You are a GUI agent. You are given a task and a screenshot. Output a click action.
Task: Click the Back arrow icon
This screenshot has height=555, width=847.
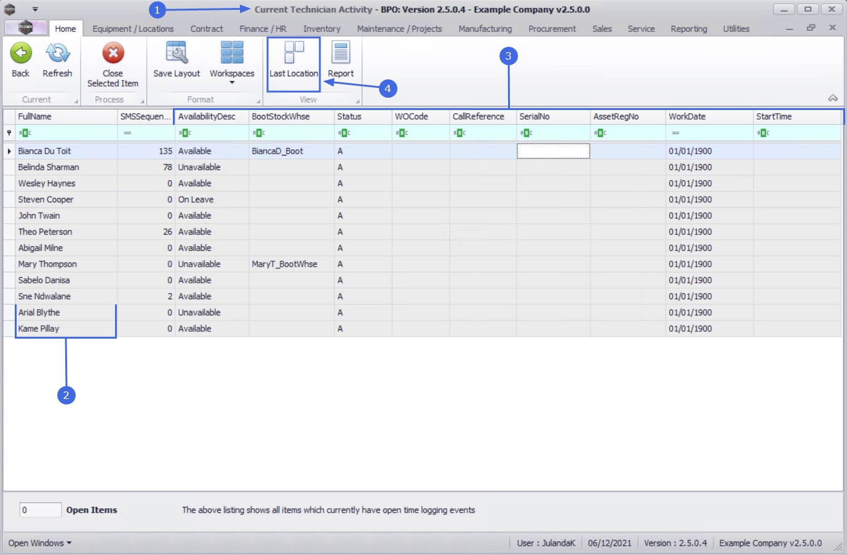pyautogui.click(x=21, y=53)
